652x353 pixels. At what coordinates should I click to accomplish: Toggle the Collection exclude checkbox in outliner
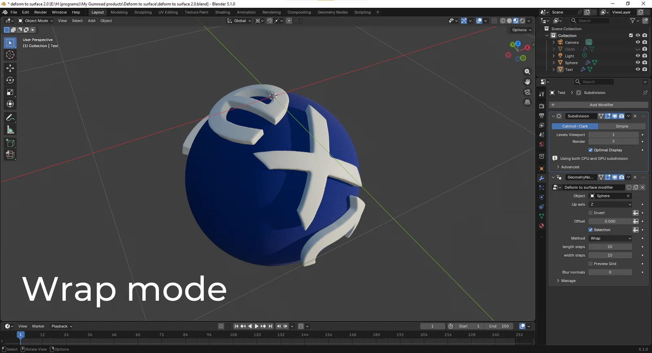click(x=631, y=35)
